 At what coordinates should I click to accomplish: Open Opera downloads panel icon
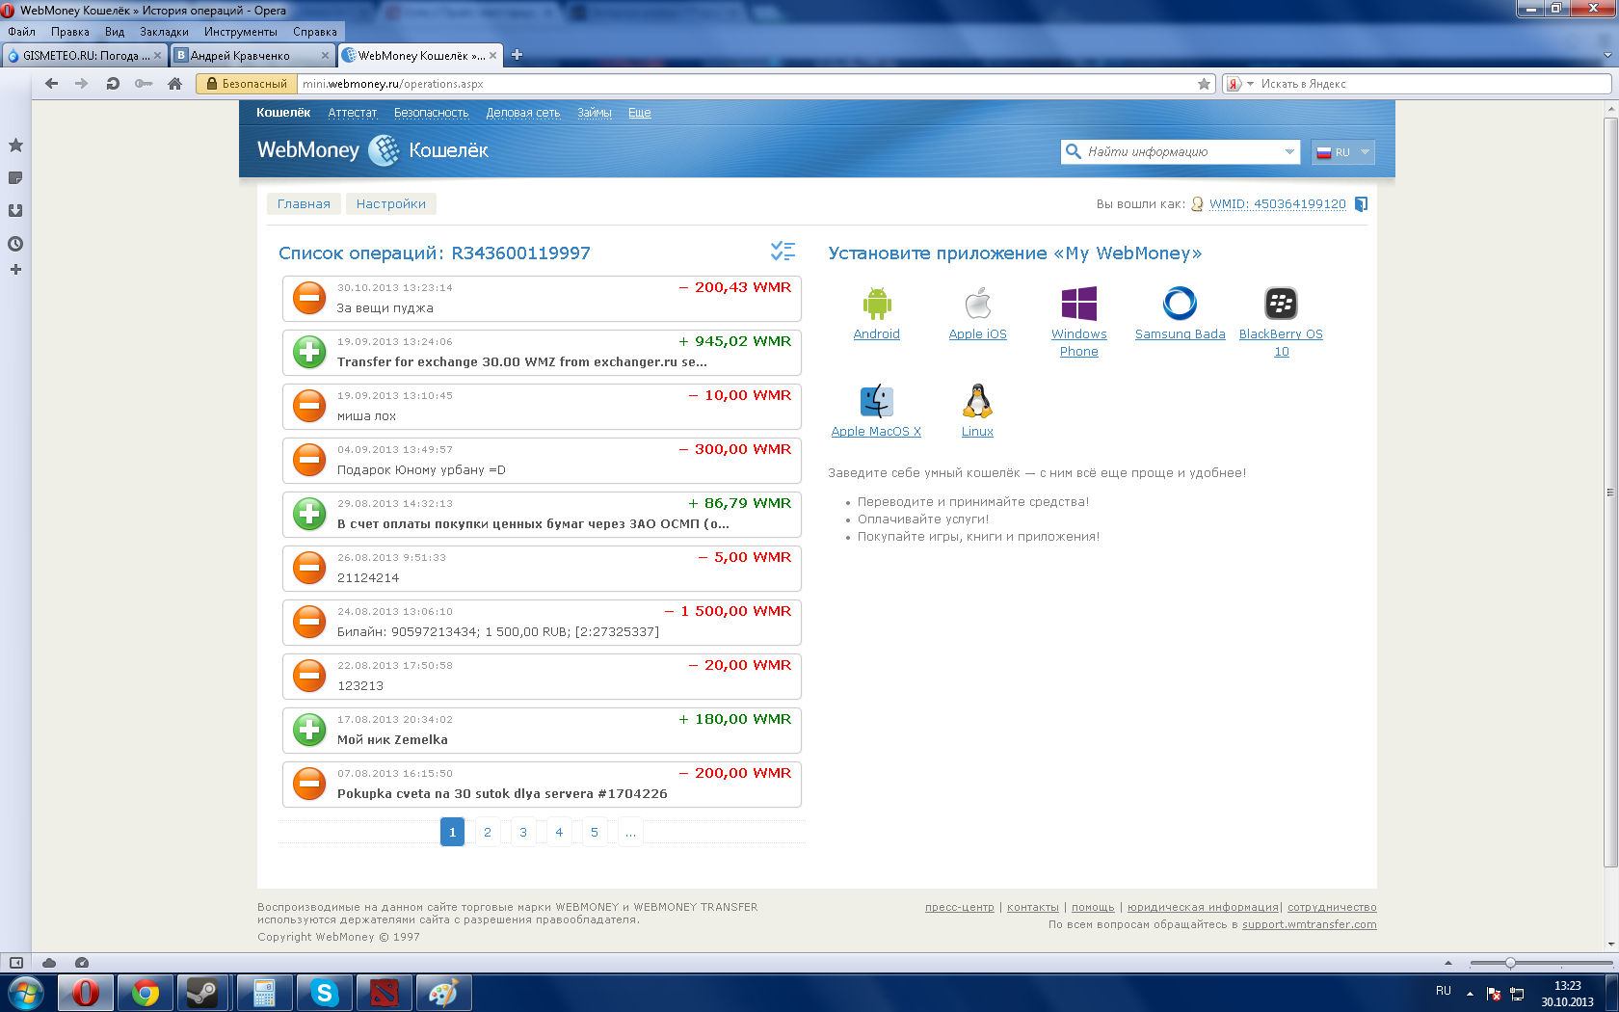(x=15, y=211)
